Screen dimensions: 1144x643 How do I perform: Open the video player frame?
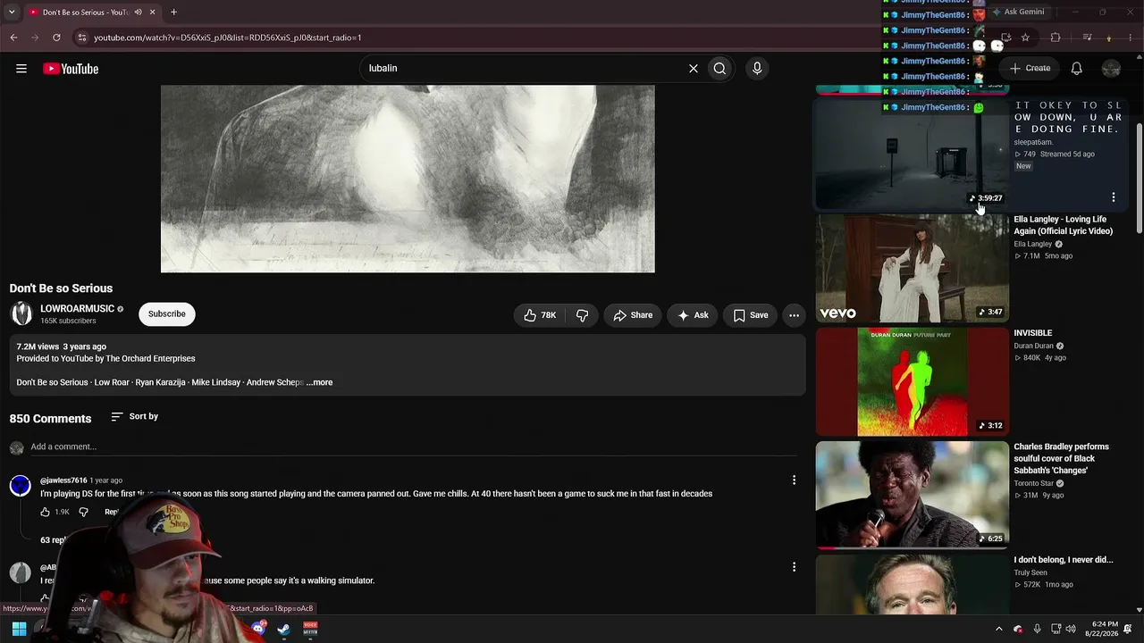408,179
